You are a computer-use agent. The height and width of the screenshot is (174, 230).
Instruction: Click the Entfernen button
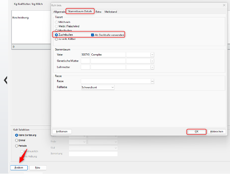click(x=62, y=131)
